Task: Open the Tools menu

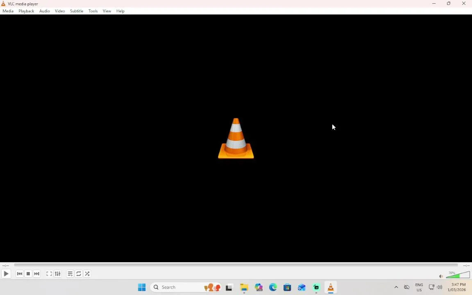Action: point(93,11)
